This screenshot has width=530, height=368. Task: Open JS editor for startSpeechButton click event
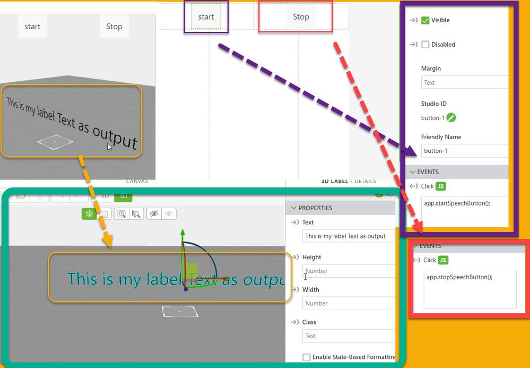pos(440,186)
